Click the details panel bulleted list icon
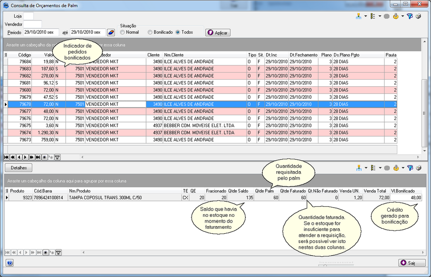 pyautogui.click(x=373, y=168)
